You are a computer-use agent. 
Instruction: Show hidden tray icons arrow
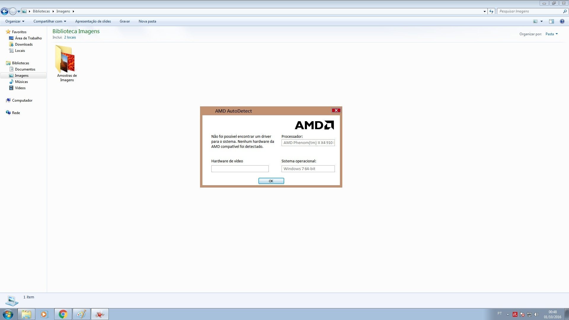point(508,314)
